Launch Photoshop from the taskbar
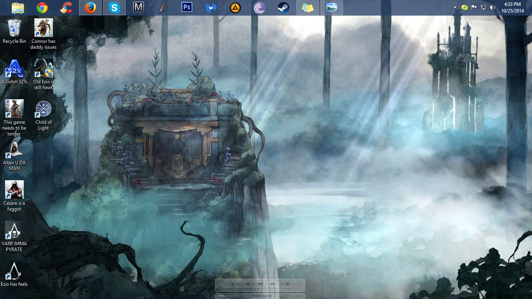Image resolution: width=532 pixels, height=299 pixels. [x=187, y=8]
